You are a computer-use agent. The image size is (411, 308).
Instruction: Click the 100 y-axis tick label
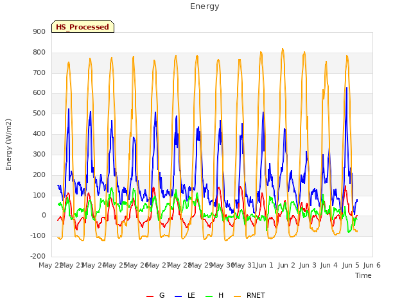point(39,195)
